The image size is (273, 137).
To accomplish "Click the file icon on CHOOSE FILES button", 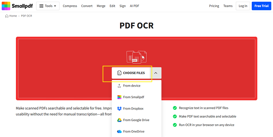I will point(119,73).
